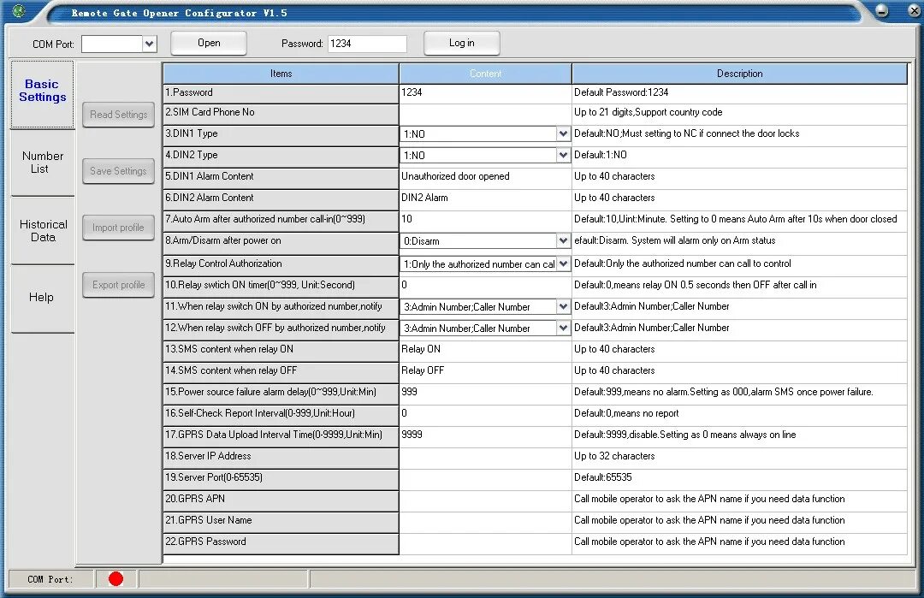Click 'Up to 32 characters' description

point(614,456)
